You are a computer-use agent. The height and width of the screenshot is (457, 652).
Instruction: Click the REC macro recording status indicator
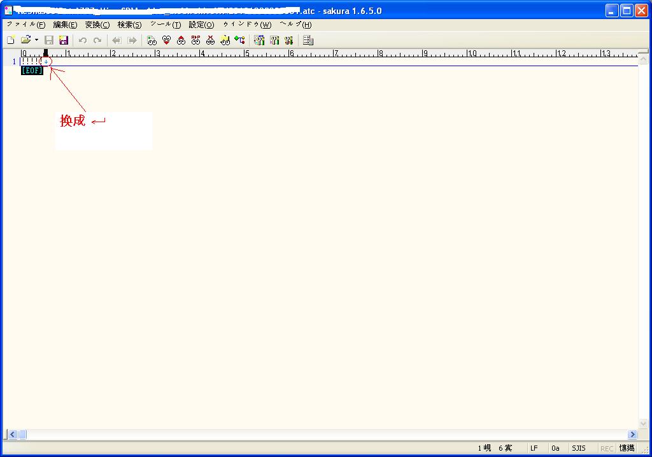[607, 448]
